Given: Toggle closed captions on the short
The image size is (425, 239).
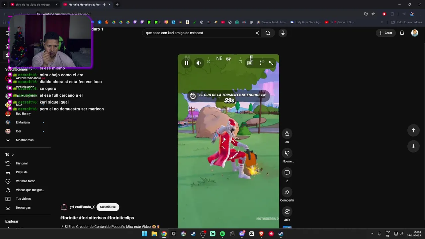Looking at the screenshot, I should tap(250, 63).
